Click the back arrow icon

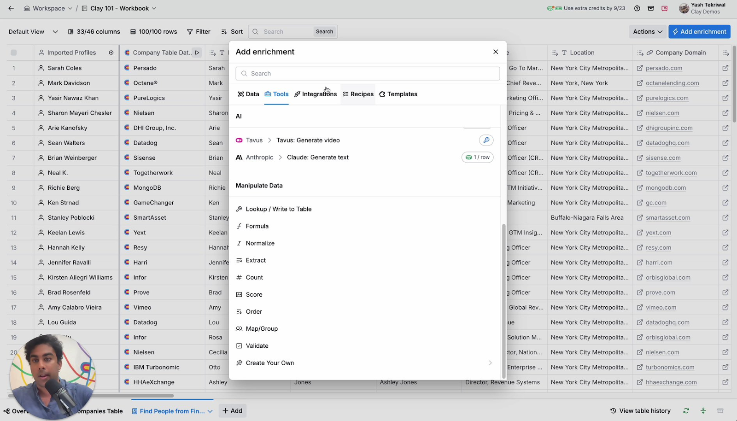[x=11, y=8]
